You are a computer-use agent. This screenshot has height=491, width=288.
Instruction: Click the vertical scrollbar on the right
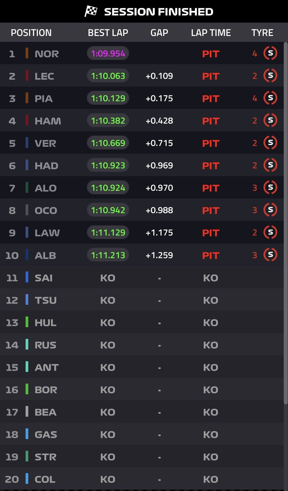pos(286,223)
